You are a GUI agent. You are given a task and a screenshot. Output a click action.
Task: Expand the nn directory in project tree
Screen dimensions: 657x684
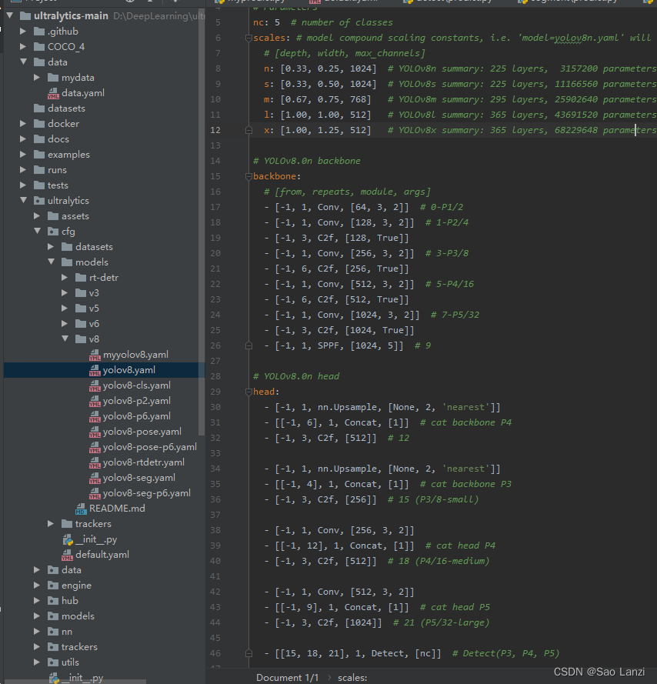coord(35,631)
